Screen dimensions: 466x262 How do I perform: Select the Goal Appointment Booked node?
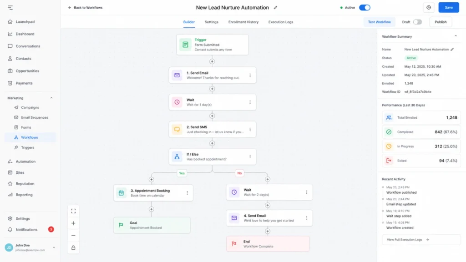pos(152,225)
